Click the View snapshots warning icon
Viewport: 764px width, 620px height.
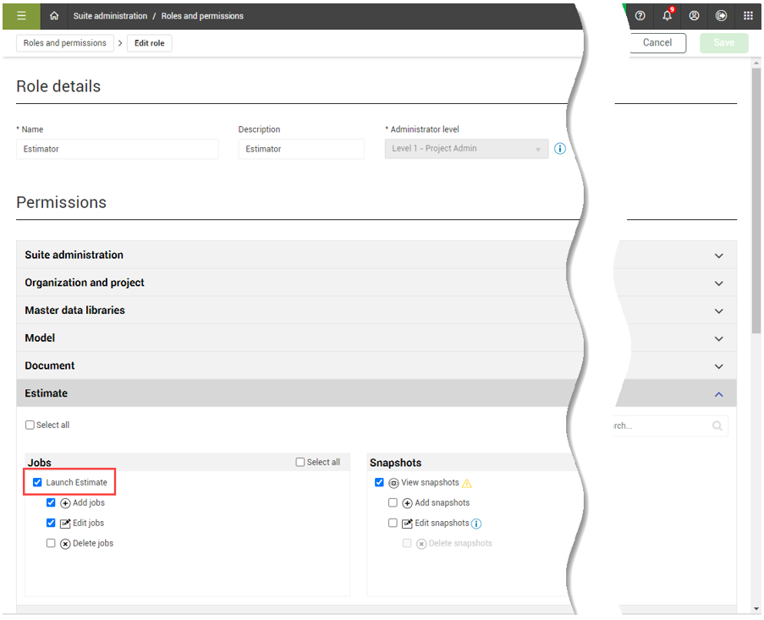pyautogui.click(x=467, y=483)
